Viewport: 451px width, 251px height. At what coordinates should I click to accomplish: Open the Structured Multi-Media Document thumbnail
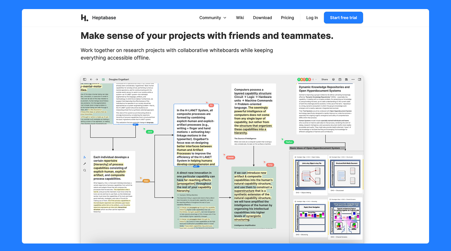345,174
